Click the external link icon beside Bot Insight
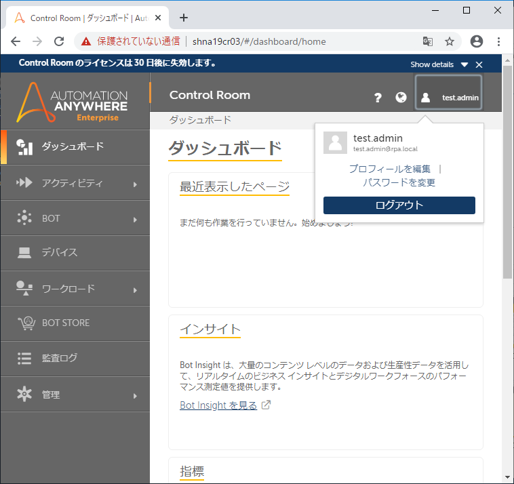Viewport: 514px width, 484px height. 266,405
